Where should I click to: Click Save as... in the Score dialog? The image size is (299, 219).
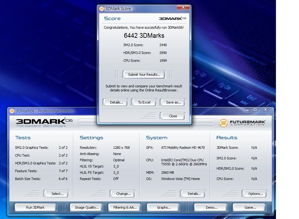(173, 102)
